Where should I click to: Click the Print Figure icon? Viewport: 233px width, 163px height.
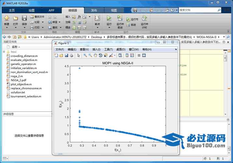[x=71, y=55]
